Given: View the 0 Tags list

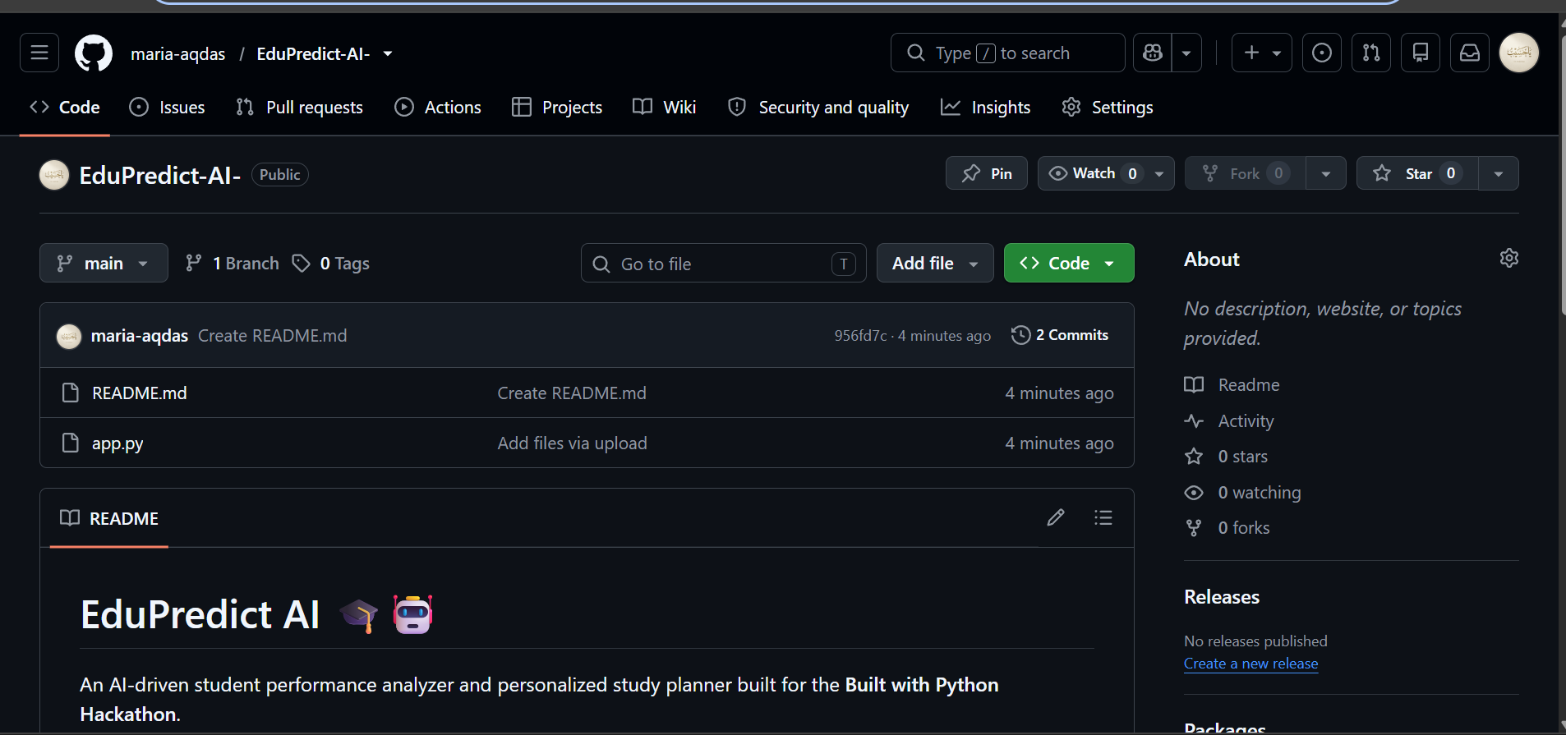Looking at the screenshot, I should click(x=332, y=263).
